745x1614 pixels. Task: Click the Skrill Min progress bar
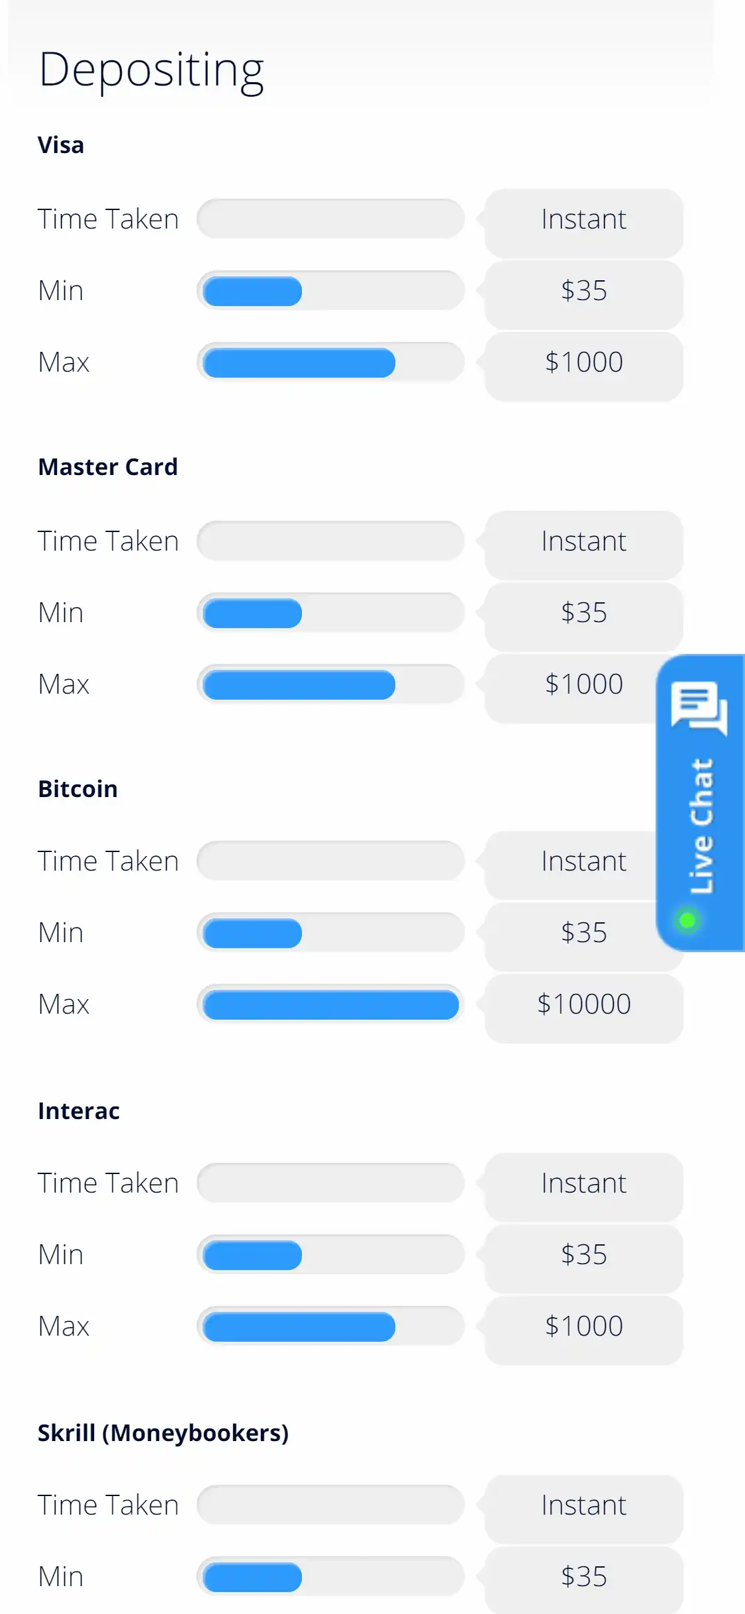pos(330,1577)
